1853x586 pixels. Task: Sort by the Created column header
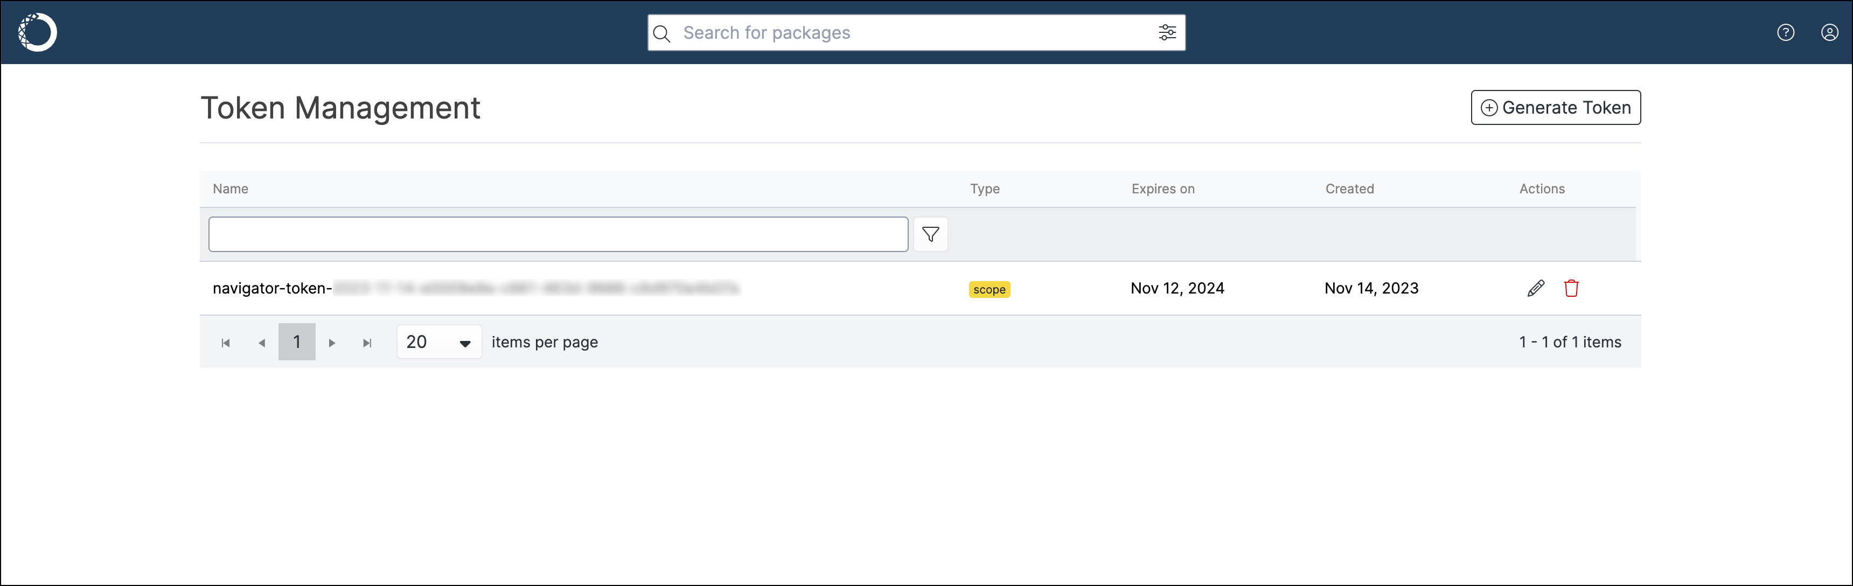1349,189
